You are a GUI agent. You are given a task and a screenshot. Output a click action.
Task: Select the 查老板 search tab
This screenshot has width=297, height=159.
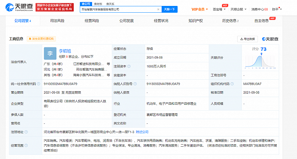(x=98, y=4)
